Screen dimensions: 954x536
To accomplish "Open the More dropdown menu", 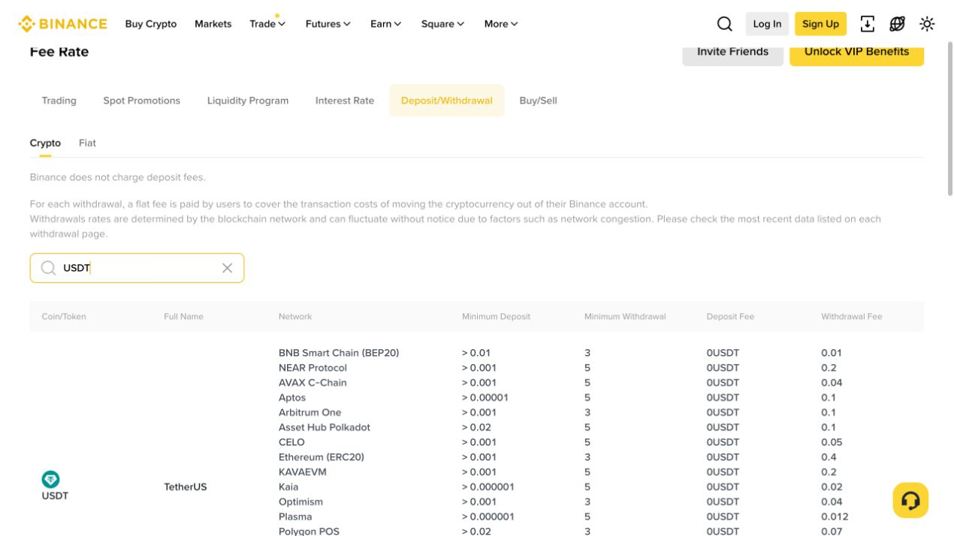I will point(501,24).
